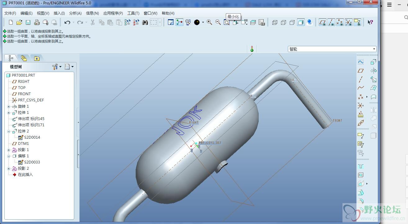Open the 视图(V) menu

[43, 13]
